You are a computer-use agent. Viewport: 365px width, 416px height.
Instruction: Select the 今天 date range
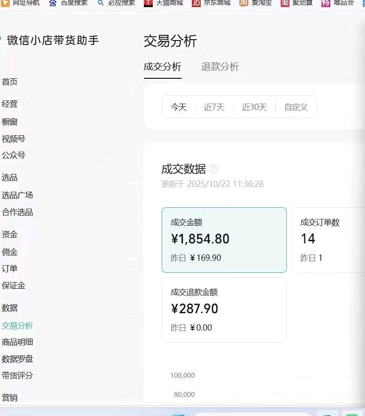tap(179, 107)
